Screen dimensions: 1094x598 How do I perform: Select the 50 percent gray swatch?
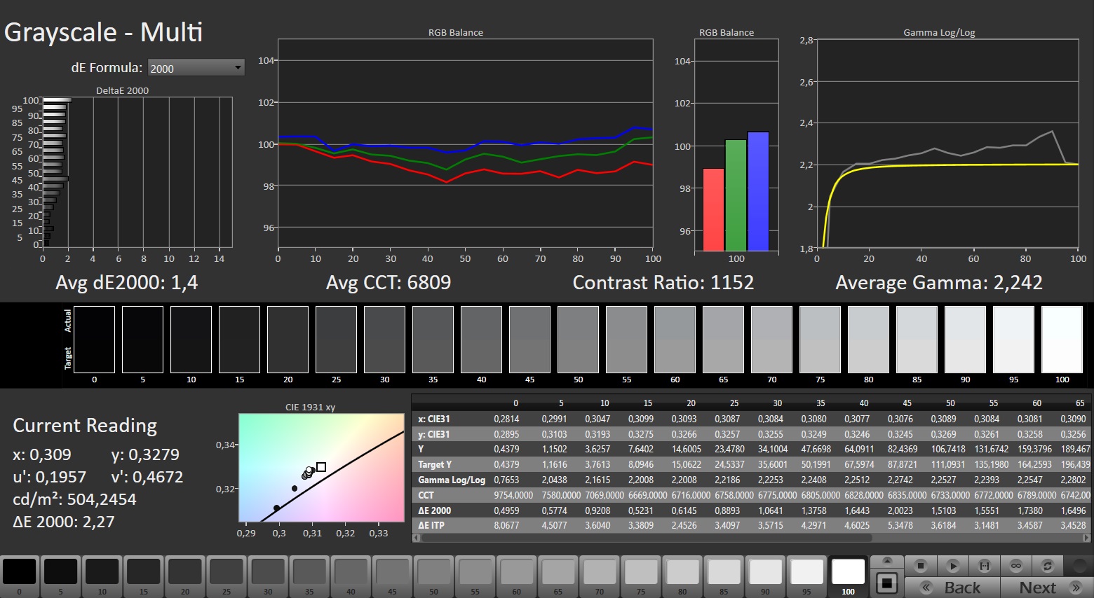pyautogui.click(x=434, y=572)
